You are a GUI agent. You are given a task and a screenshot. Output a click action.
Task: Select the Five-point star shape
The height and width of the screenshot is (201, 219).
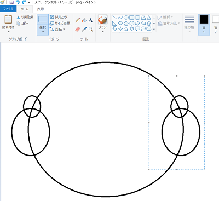click(126, 29)
